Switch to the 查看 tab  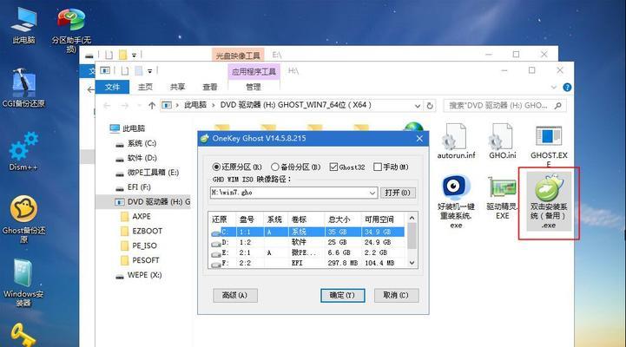(209, 87)
